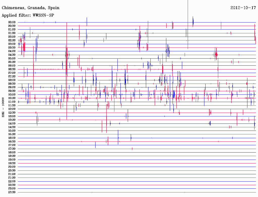Click the 10:30 time label
The image size is (258, 197).
point(12,98)
